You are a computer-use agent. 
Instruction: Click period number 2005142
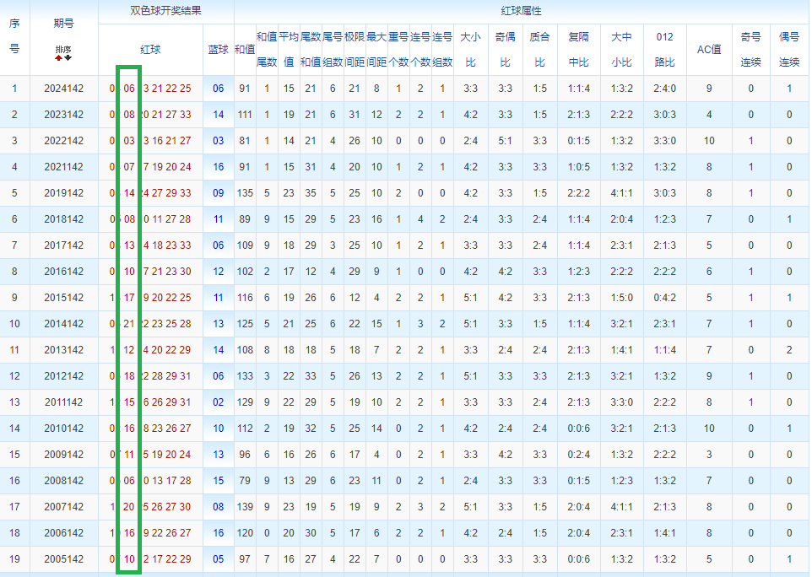63,559
